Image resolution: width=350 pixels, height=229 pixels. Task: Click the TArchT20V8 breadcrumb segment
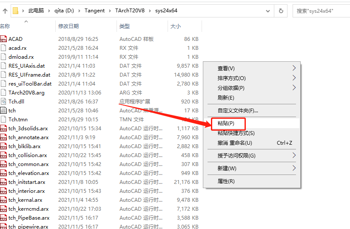(x=129, y=11)
